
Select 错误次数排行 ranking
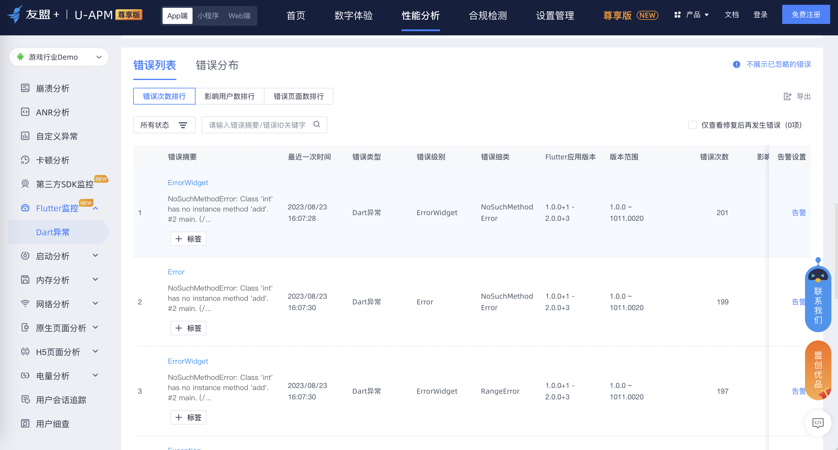pos(164,96)
